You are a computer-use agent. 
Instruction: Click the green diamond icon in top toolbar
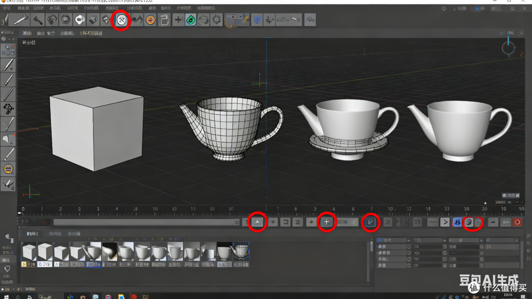click(x=191, y=20)
